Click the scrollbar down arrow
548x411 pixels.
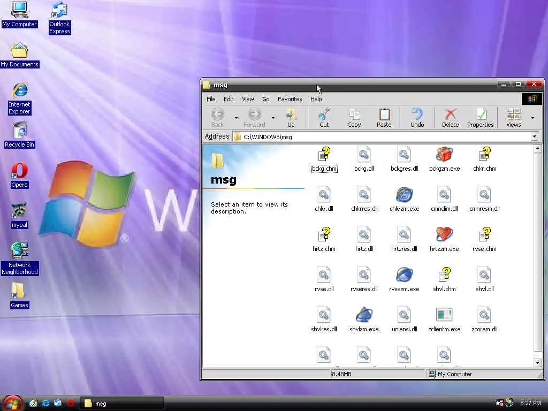(x=537, y=363)
